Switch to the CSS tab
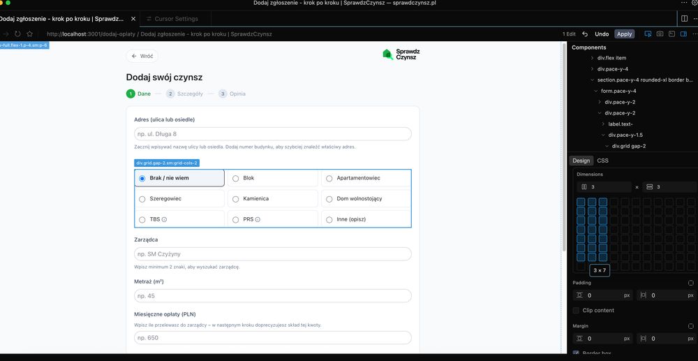 pyautogui.click(x=603, y=161)
